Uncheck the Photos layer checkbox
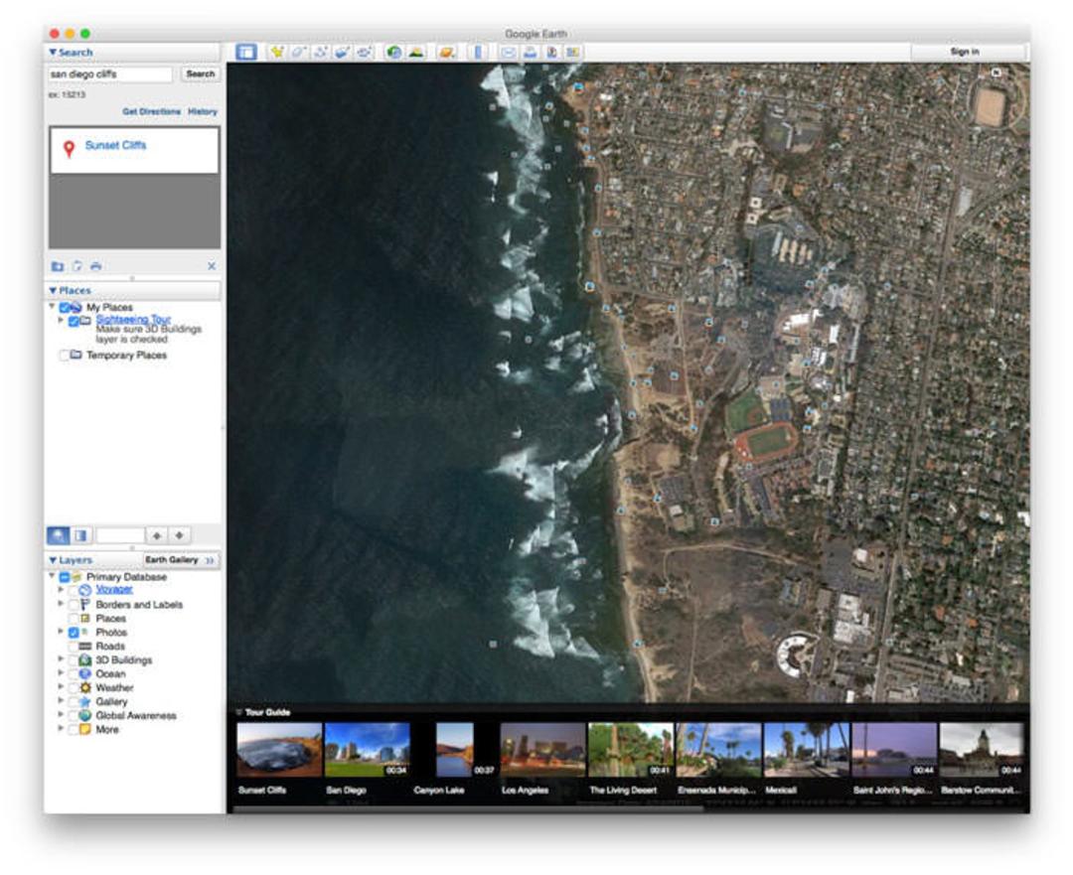Viewport: 1073px width, 875px height. tap(74, 632)
